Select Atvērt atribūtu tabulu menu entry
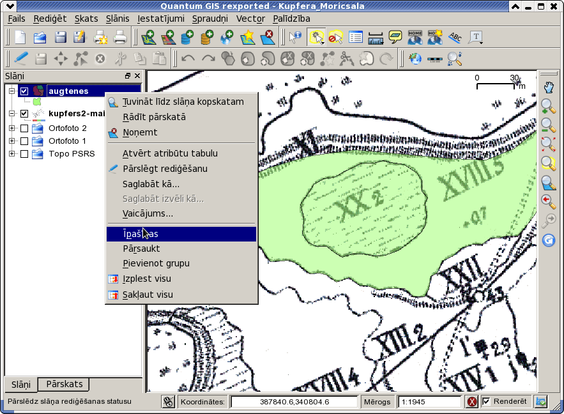Screen dimensions: 564x414 [x=181, y=153]
